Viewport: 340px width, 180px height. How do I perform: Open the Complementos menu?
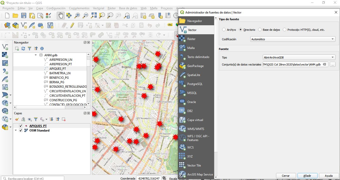coord(79,8)
